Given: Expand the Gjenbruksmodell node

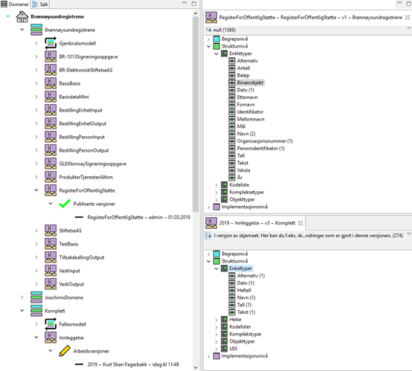Looking at the screenshot, I should (x=36, y=43).
